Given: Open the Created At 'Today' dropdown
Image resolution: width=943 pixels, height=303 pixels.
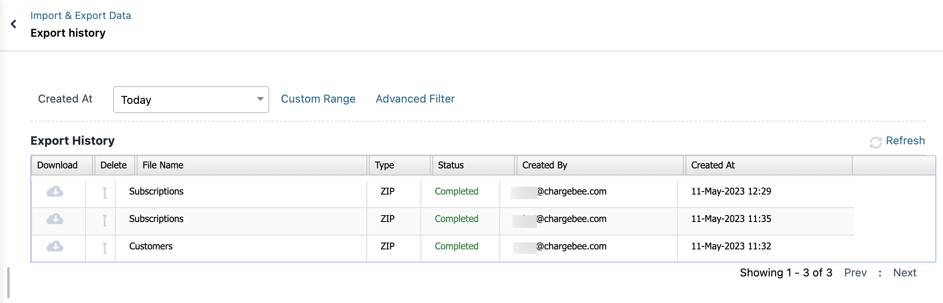Looking at the screenshot, I should pyautogui.click(x=191, y=100).
